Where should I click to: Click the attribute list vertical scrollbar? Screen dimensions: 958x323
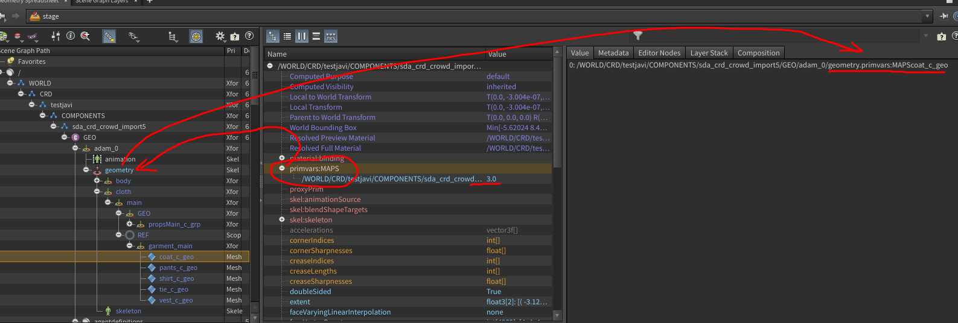[557, 113]
